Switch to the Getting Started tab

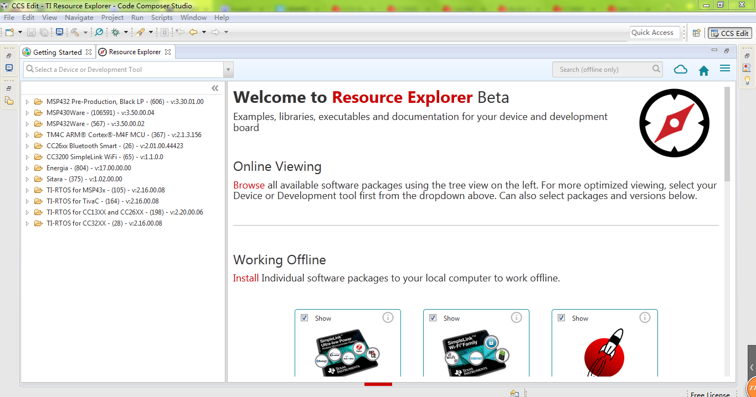pos(57,52)
